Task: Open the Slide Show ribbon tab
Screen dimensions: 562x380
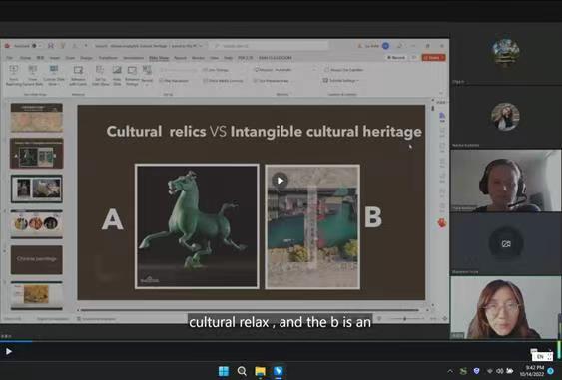Action: coord(159,58)
